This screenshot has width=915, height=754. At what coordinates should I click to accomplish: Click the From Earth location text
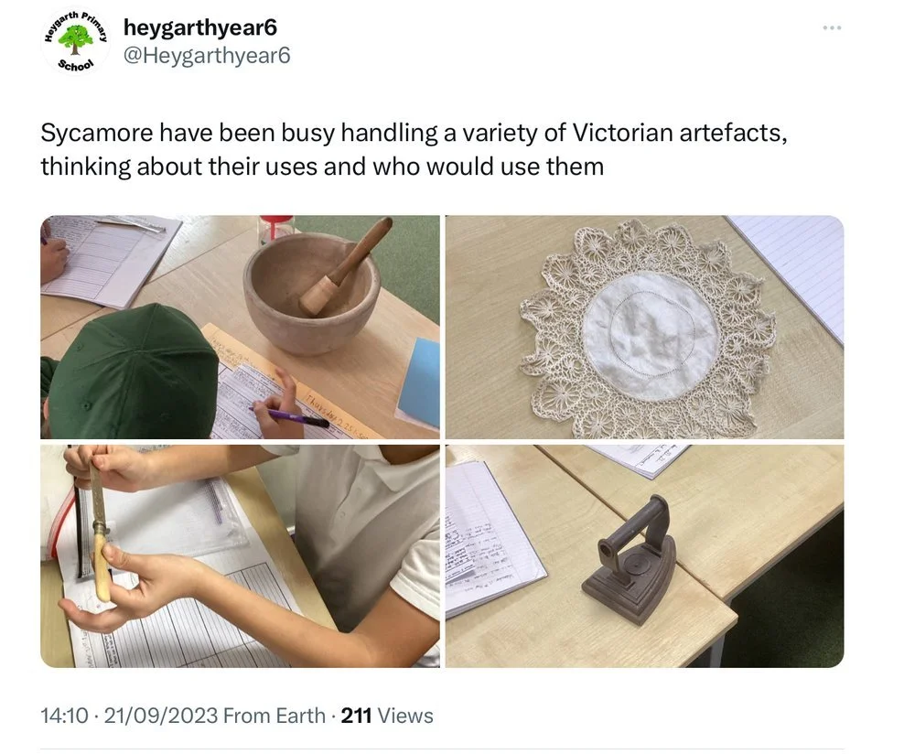click(274, 716)
